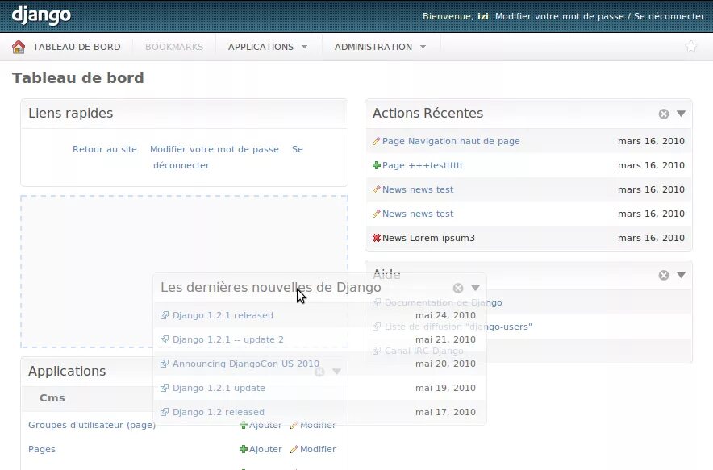Click pencil icon beside Page Navigation haut de page
The height and width of the screenshot is (470, 713).
[377, 141]
